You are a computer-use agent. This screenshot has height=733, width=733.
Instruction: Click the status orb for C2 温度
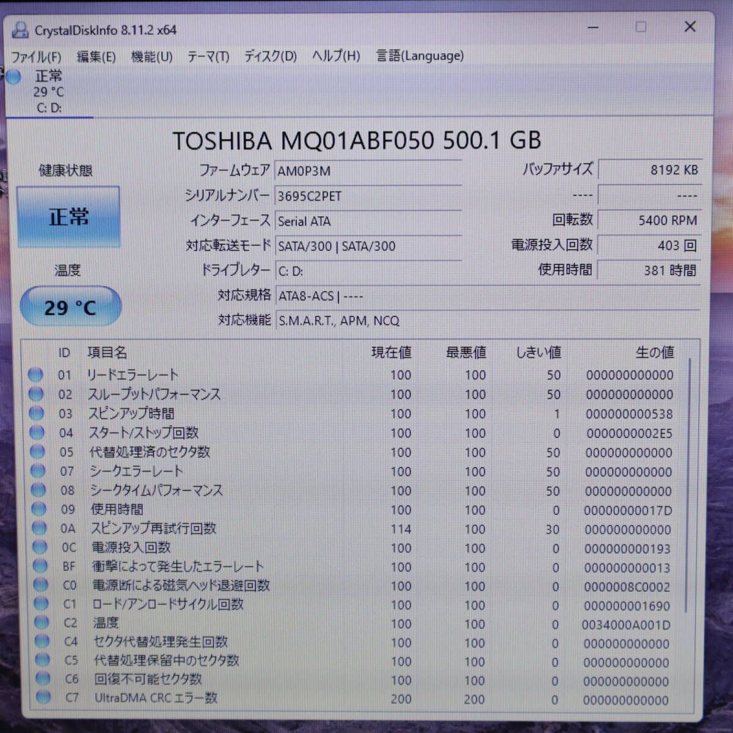tap(42, 623)
